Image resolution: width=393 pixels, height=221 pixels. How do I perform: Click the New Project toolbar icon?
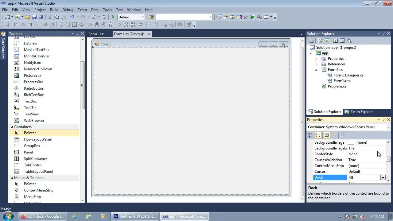(x=7, y=17)
